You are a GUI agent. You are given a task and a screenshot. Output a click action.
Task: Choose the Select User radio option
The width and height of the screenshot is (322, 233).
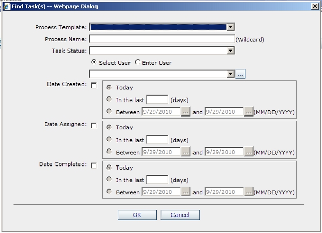point(93,63)
